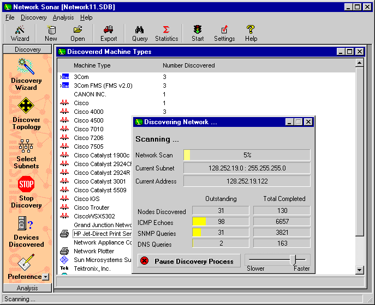Click the Cisco 4000 bridge icon
Viewport: 375px width, 305px height.
point(64,112)
